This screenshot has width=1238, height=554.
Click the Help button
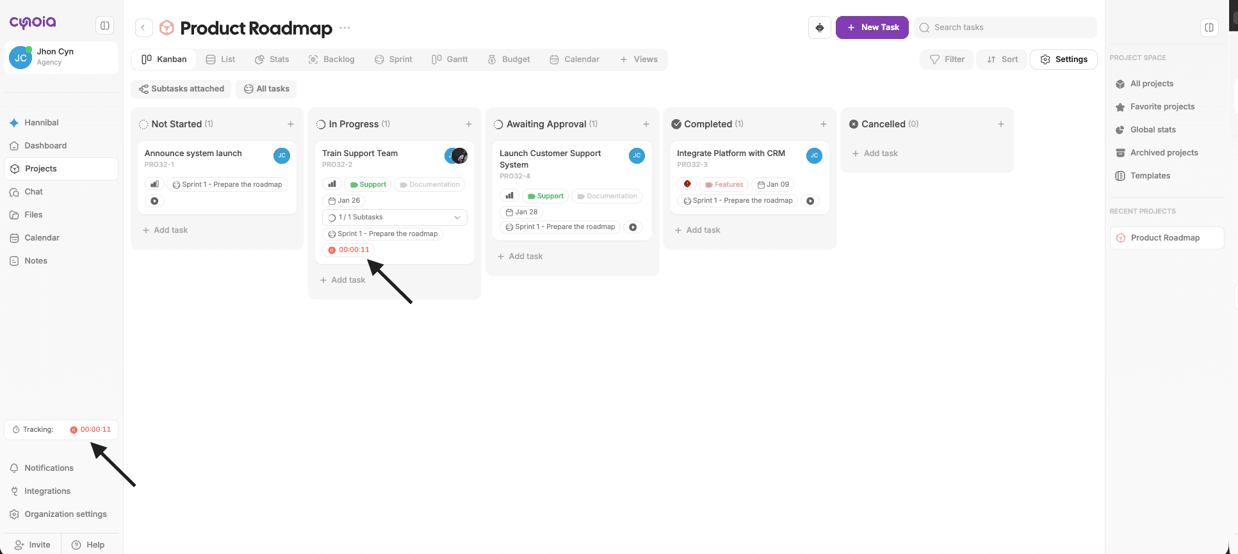tap(88, 545)
